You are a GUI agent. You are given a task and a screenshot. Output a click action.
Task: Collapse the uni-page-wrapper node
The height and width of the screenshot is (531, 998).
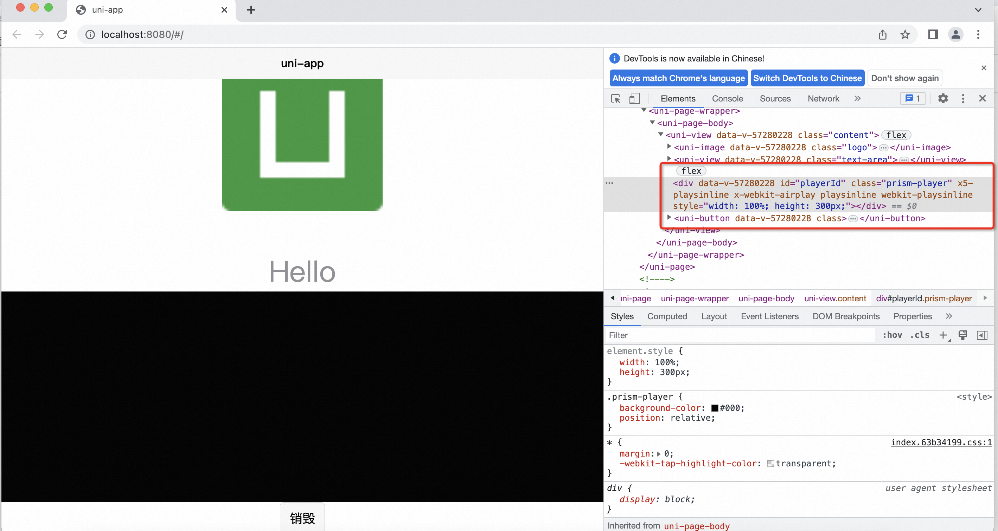[x=644, y=111]
